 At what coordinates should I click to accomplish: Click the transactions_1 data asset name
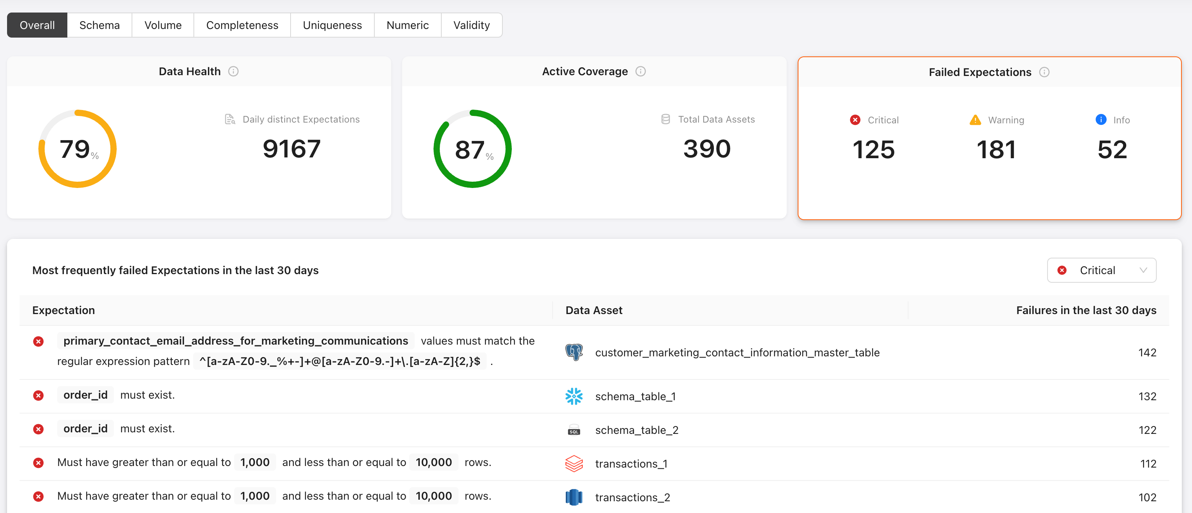(x=631, y=464)
